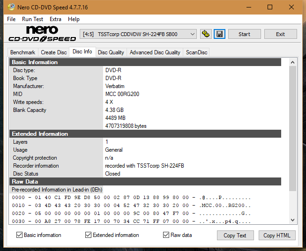This screenshot has width=306, height=251.
Task: Close the Nero CD-DVD Speed window
Action: 291,7
